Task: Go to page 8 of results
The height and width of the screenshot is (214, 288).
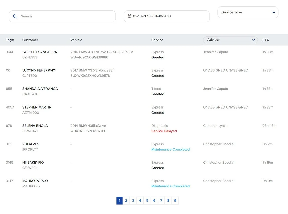Action: click(168, 201)
